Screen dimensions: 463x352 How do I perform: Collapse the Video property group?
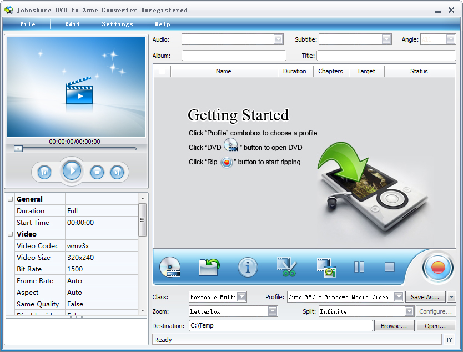point(10,234)
